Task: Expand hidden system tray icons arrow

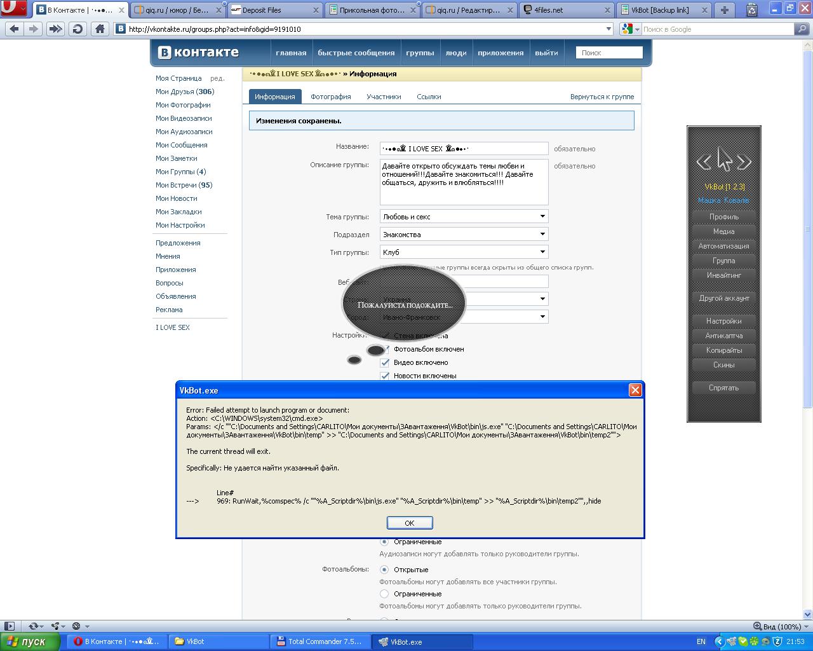Action: point(719,641)
